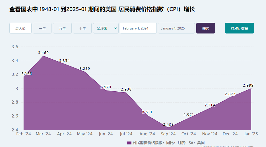Image resolution: width=266 pixels, height=147 pixels.
Task: Click the purple legend color square
Action: [x=129, y=142]
